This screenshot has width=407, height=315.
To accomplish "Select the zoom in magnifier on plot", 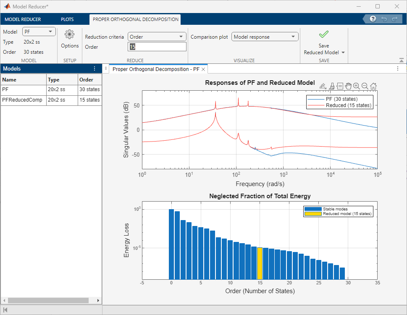I will click(357, 86).
